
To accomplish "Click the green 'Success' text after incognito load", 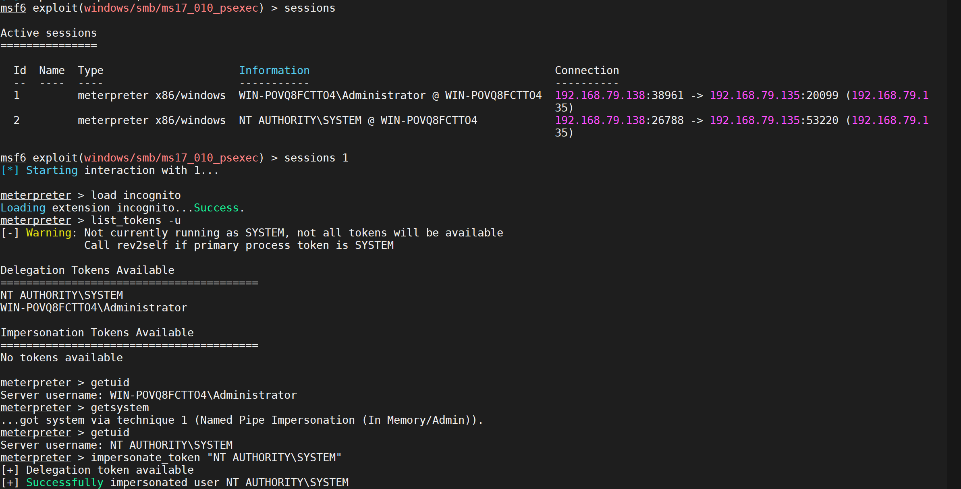I will coord(216,208).
